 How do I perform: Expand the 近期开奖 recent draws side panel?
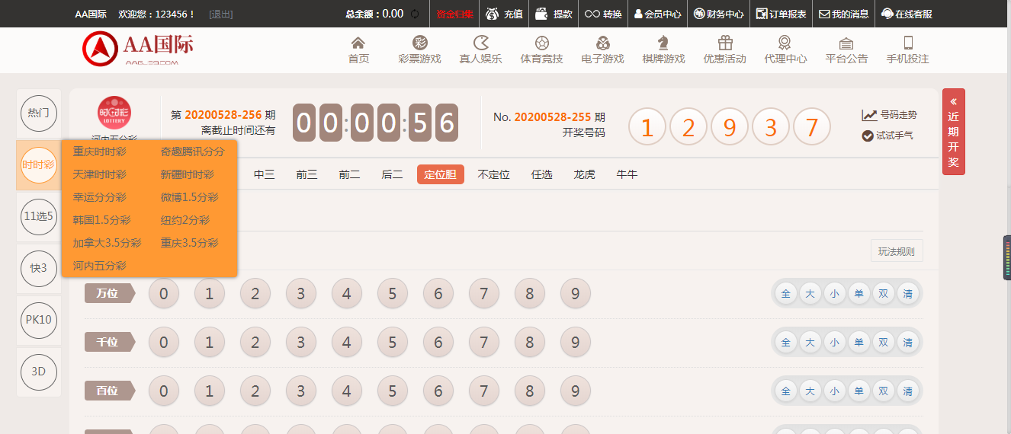[x=953, y=132]
